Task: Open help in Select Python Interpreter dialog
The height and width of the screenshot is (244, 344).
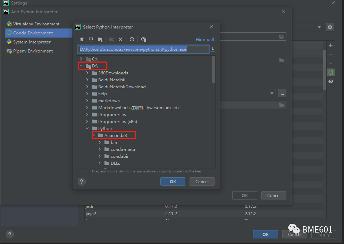Action: pos(82,182)
